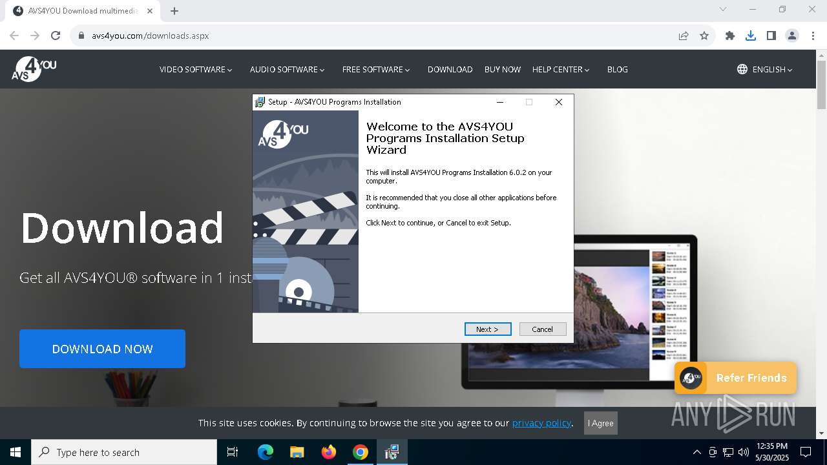
Task: Open the share page icon in address bar
Action: pyautogui.click(x=684, y=36)
